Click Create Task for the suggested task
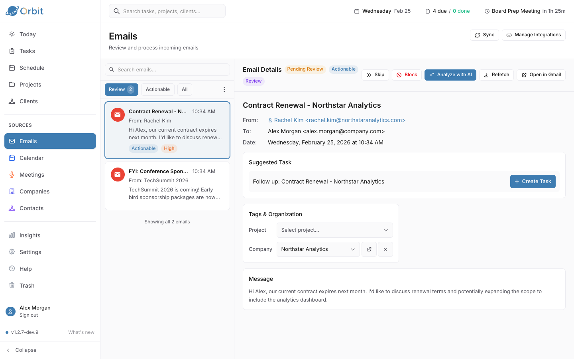The image size is (574, 359). pos(533,181)
